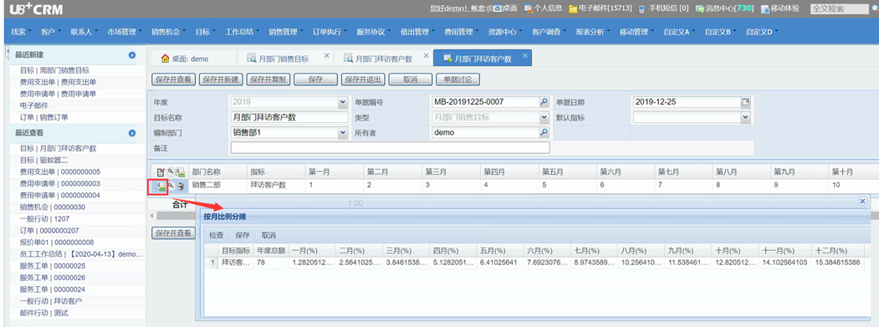Open recent item 销售机会 | 00000030

click(52, 207)
